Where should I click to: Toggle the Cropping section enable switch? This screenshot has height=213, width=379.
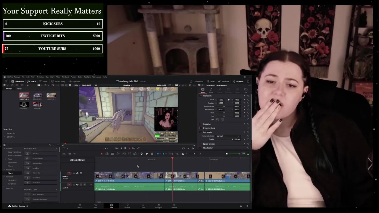(x=201, y=124)
